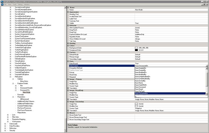Expand the Filter Sets tree node
Screen dimensions: 209x133
[x=8, y=117]
